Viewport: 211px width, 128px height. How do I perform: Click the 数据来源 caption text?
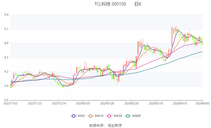coord(96,125)
